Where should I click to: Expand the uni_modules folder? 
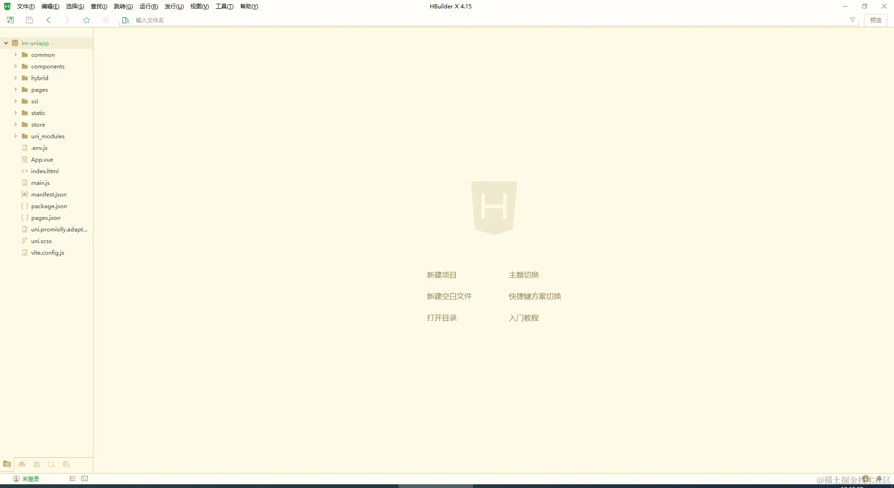pos(15,136)
